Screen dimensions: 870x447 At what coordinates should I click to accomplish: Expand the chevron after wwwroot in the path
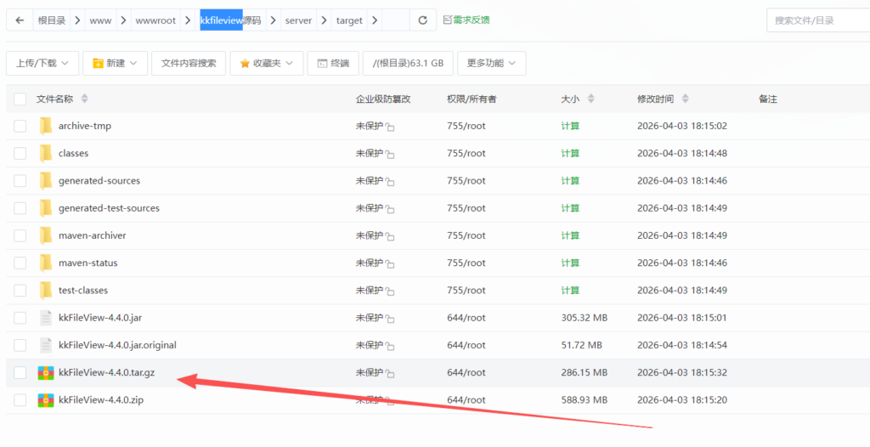[188, 20]
